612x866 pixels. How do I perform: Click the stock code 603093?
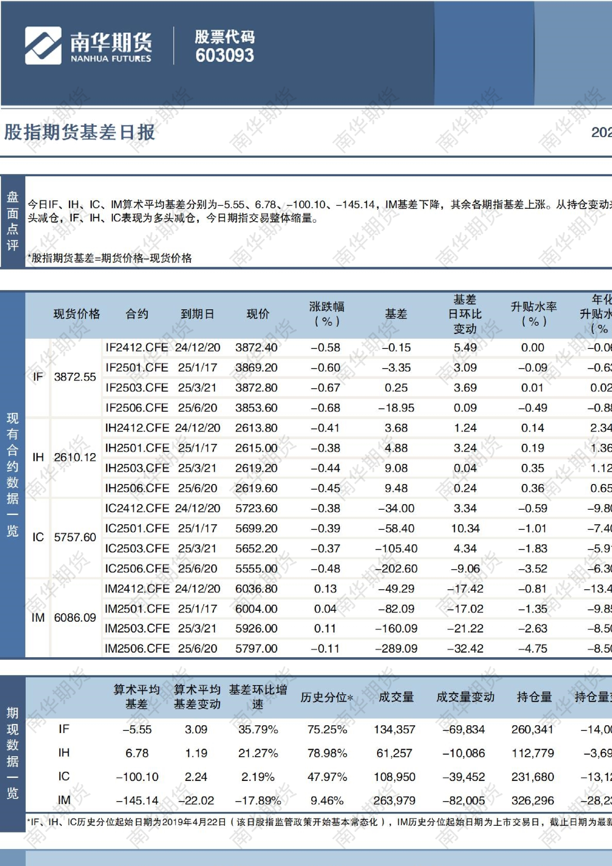(225, 55)
